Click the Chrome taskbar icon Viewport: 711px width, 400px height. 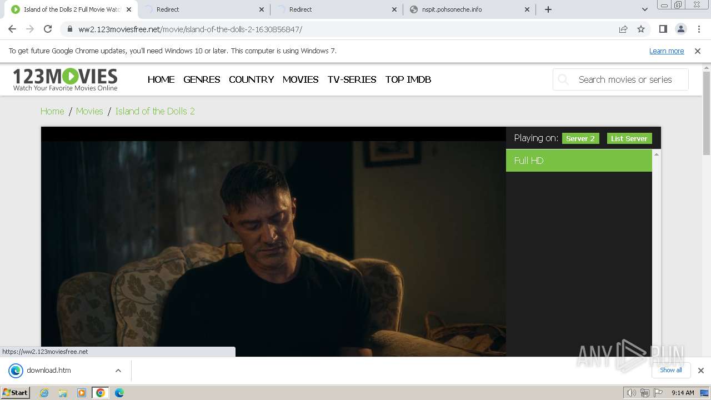coord(100,393)
